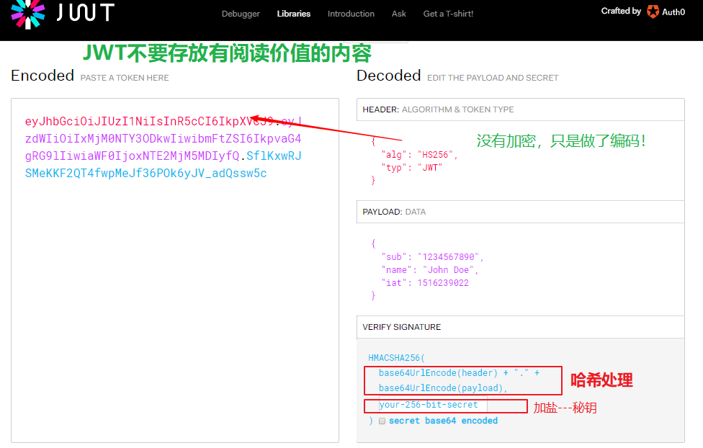Screen dimensions: 703x448
Task: Click the Crafted by label
Action: coord(621,12)
